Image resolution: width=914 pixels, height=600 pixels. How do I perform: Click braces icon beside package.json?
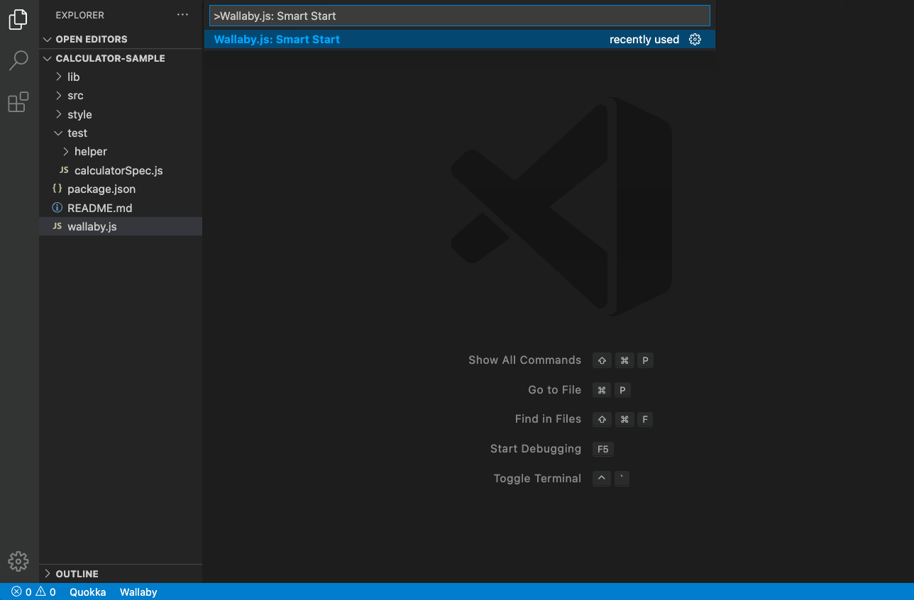tap(57, 189)
